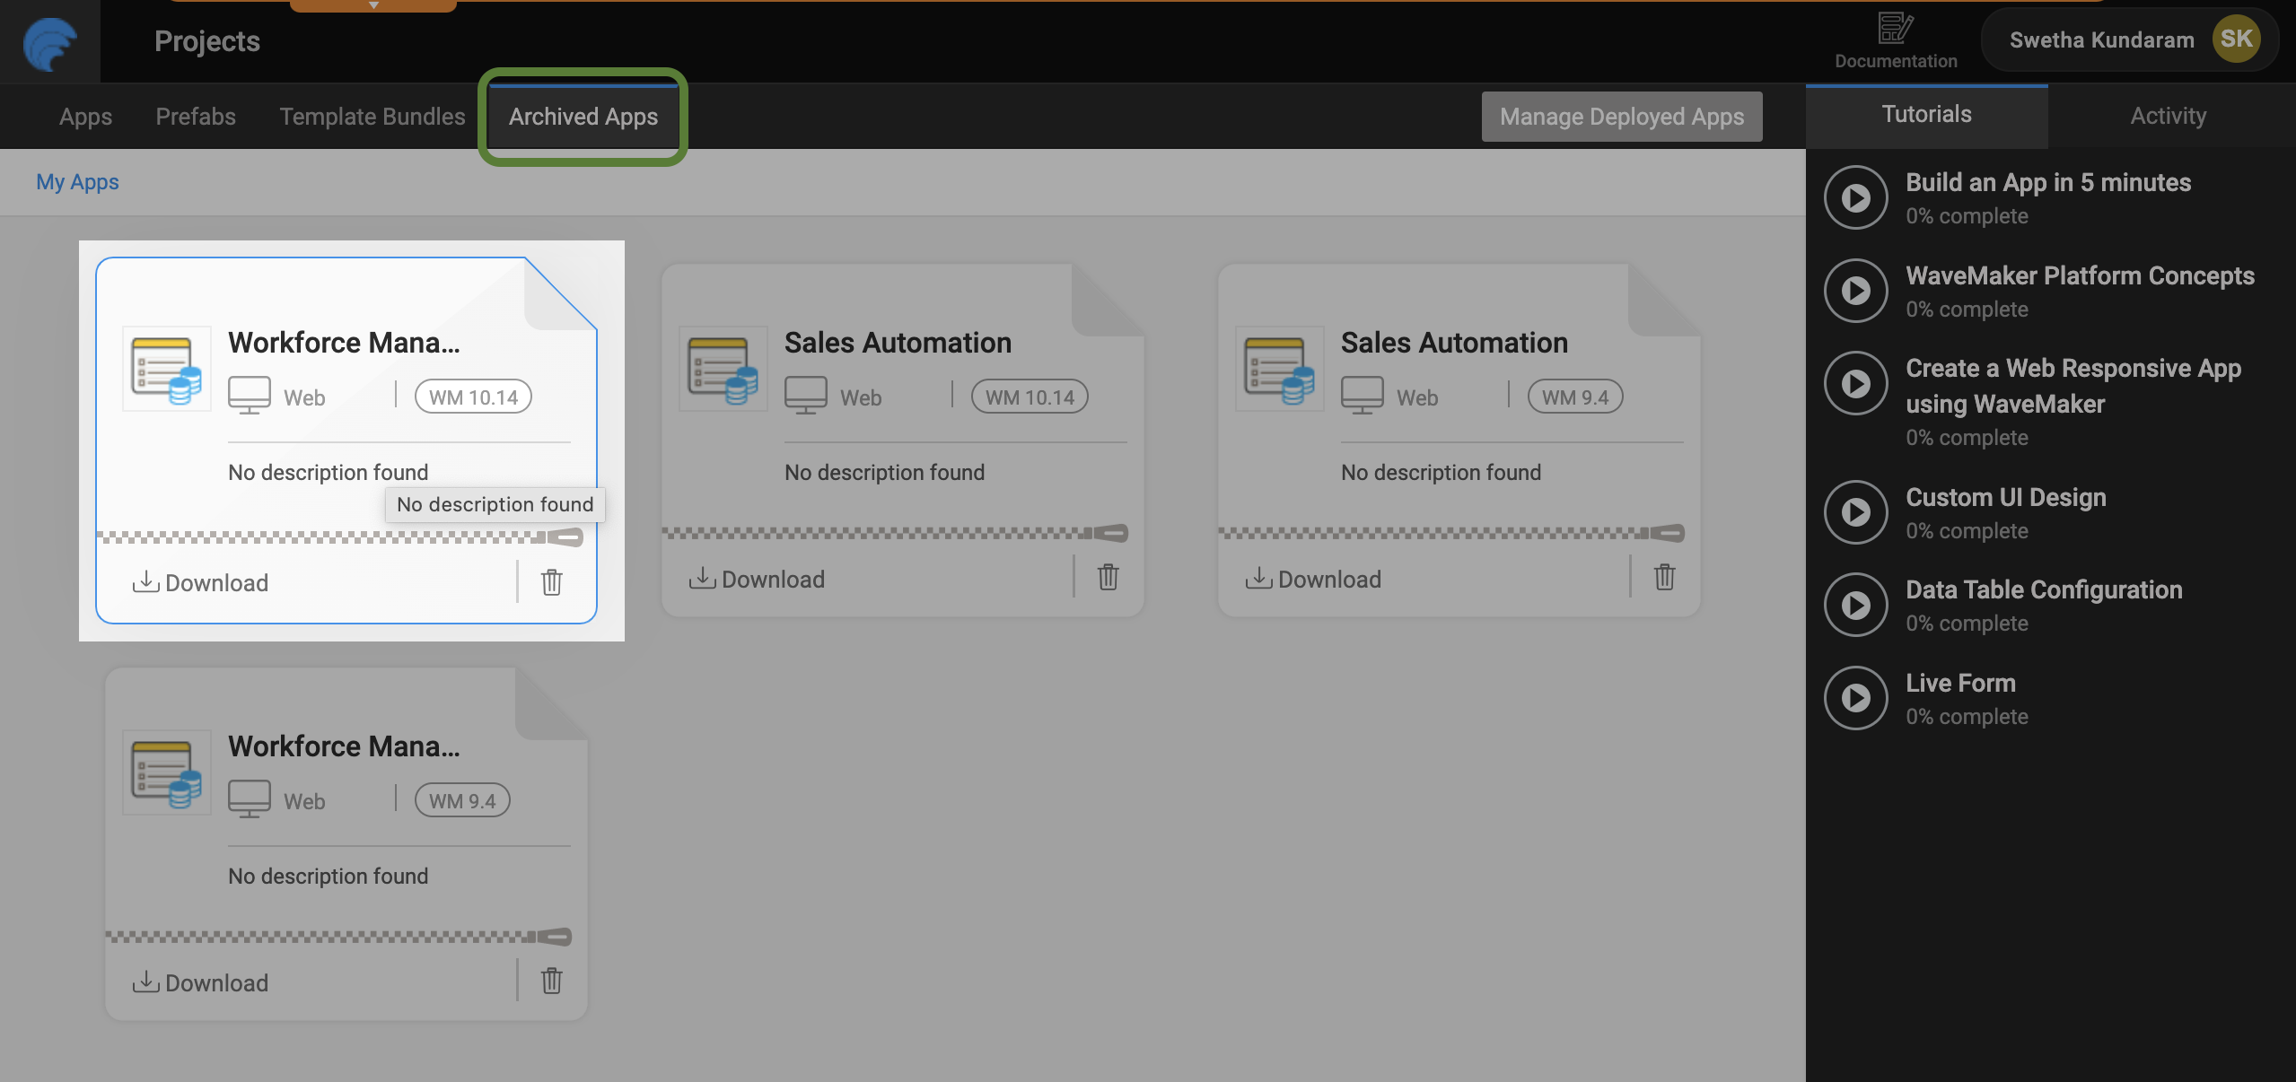Expand the orange top drawer arrow
Screen dimensions: 2296x1082
[373, 5]
